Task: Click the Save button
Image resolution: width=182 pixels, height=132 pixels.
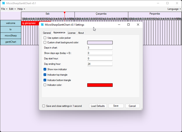Action: (x=116, y=106)
